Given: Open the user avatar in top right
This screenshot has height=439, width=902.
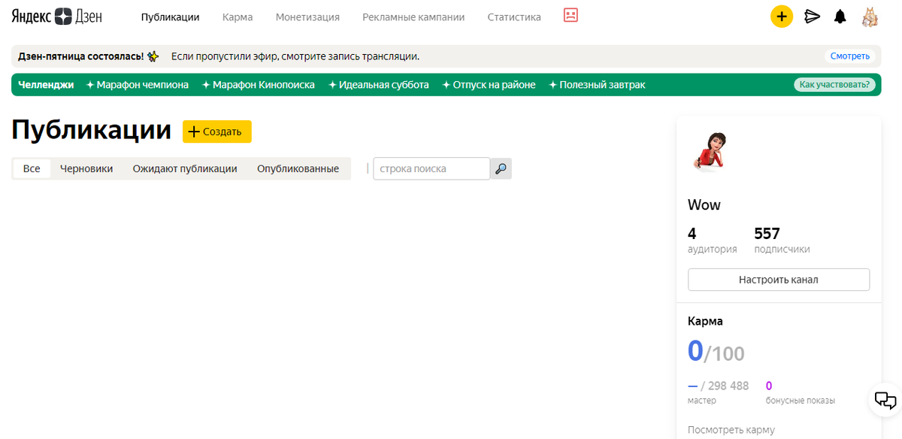Looking at the screenshot, I should coord(870,17).
